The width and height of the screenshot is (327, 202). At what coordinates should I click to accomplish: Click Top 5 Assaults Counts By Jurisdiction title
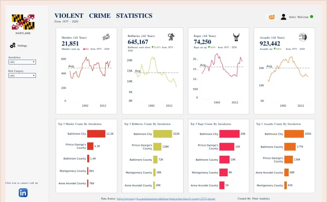[x=279, y=124]
